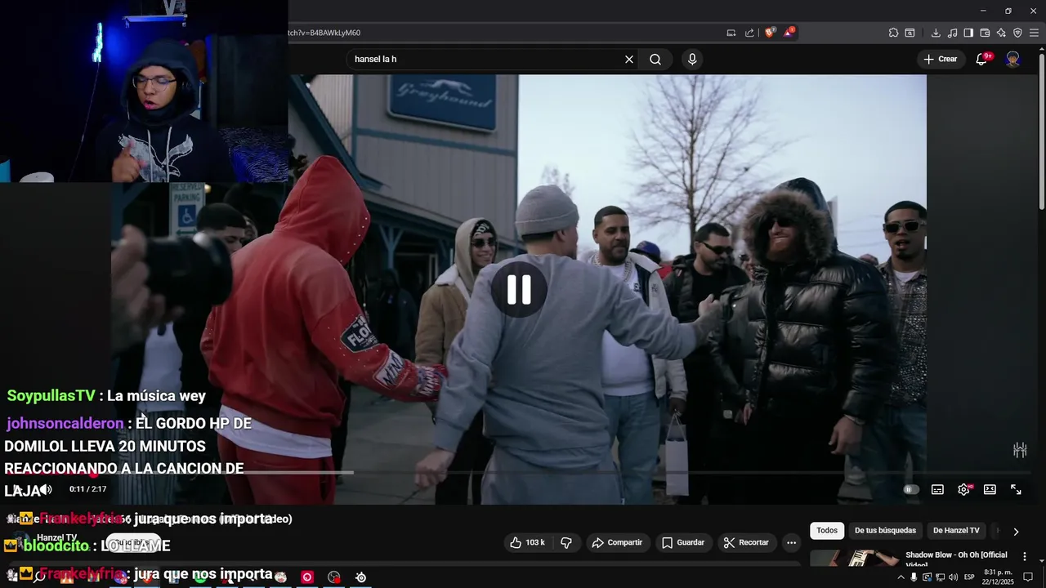Viewport: 1046px width, 588px height.
Task: Open Shadow Blow - Oh Oh video thumbnail
Action: (x=853, y=558)
